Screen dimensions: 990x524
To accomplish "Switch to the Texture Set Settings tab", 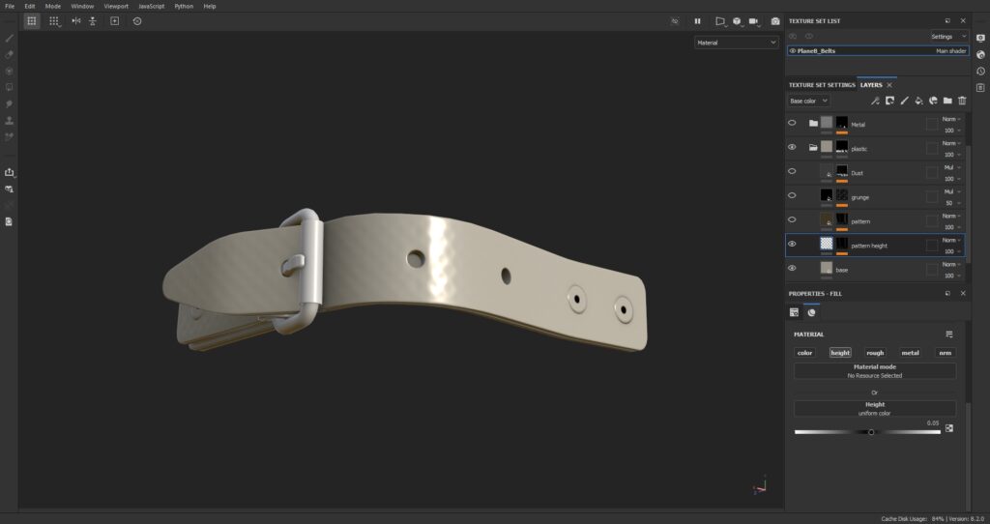I will click(822, 85).
